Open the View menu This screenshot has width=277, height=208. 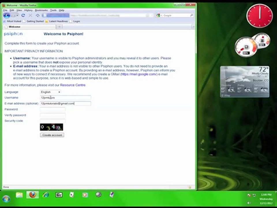(x=19, y=10)
